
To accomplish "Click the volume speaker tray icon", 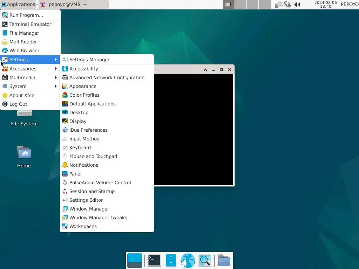I will pos(297,5).
